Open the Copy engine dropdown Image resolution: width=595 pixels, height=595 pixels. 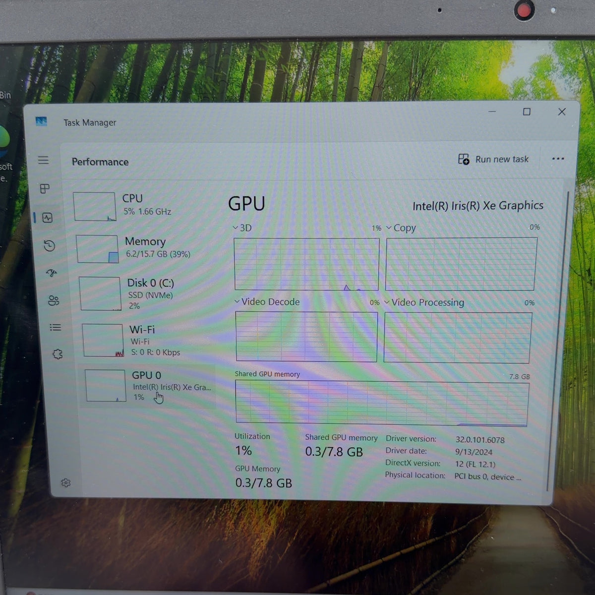401,228
